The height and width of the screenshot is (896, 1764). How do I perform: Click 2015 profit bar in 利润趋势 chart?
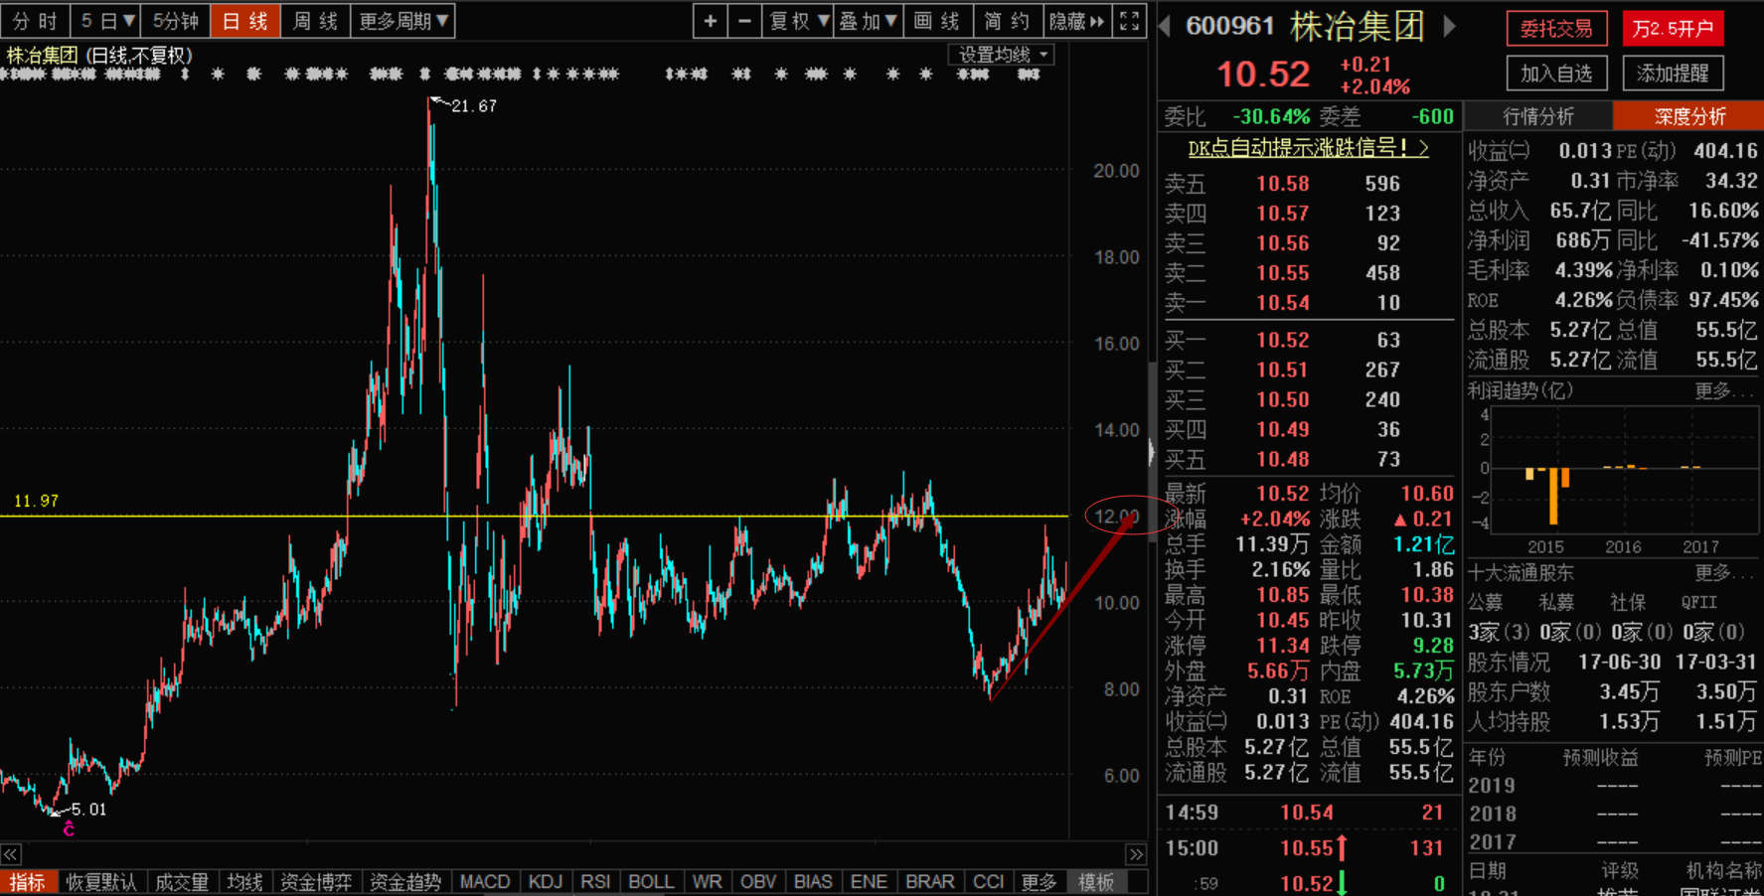click(1552, 496)
